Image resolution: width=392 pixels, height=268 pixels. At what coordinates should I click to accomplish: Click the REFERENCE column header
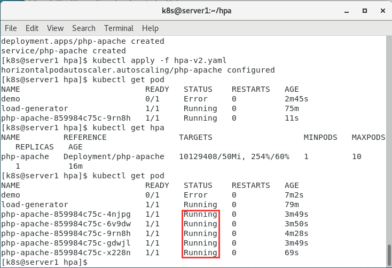point(85,137)
